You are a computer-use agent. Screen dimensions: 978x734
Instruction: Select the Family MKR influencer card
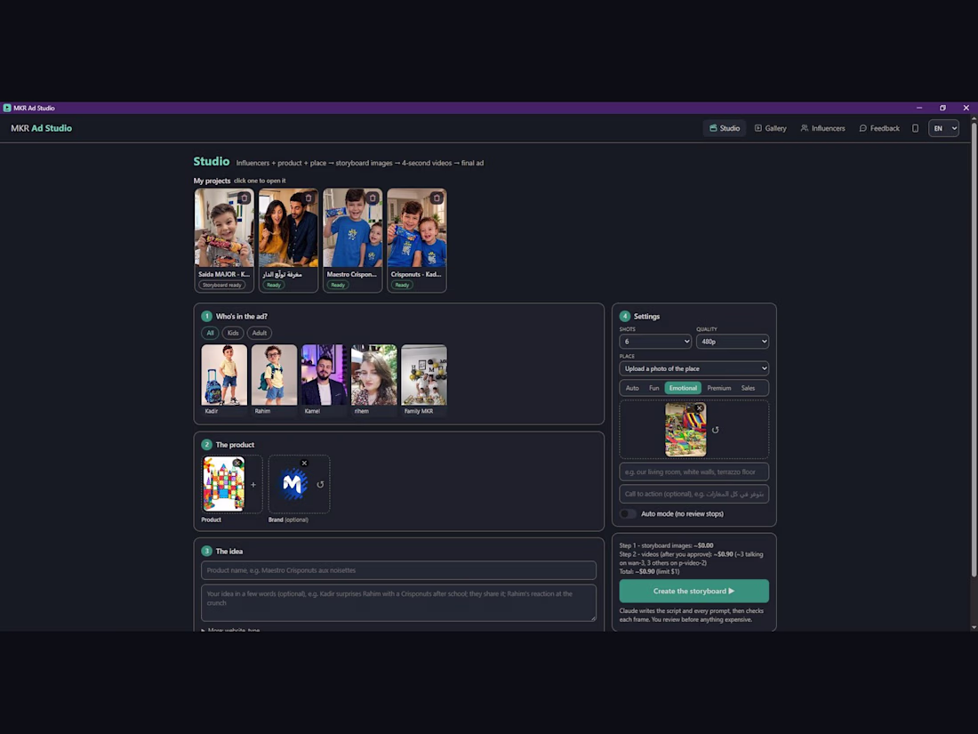(423, 380)
